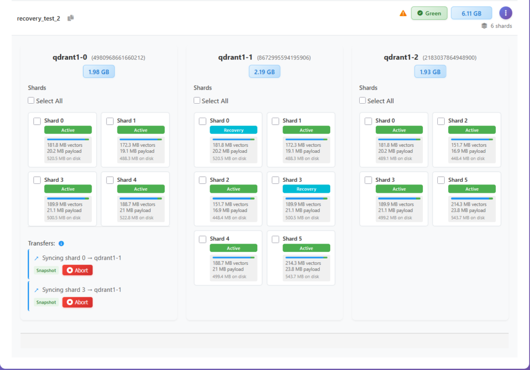Click the orange warning triangle icon

coord(403,13)
